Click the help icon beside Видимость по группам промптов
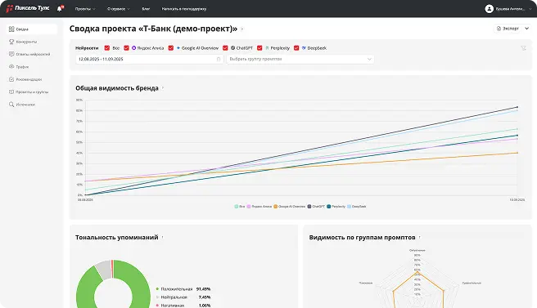Image resolution: width=537 pixels, height=308 pixels. pyautogui.click(x=419, y=237)
